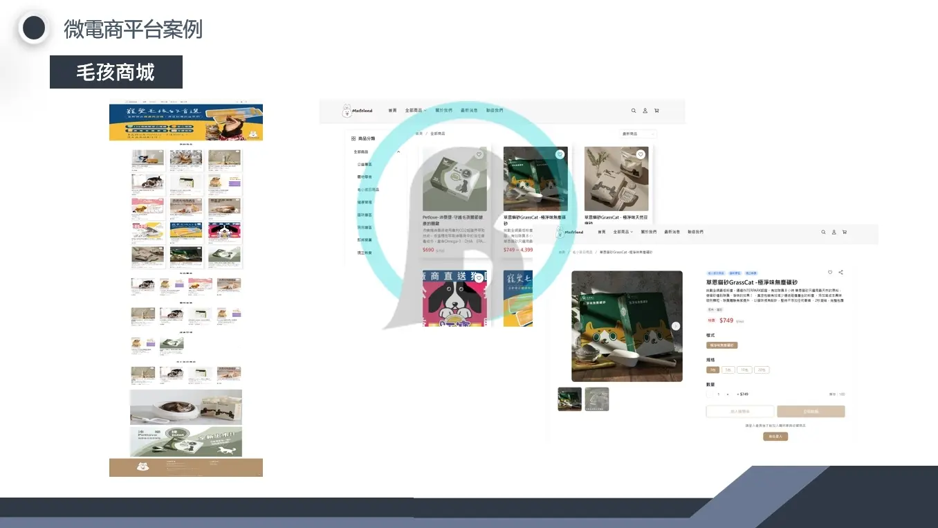Click the search icon in the product listing header
938x528 pixels.
pyautogui.click(x=634, y=111)
